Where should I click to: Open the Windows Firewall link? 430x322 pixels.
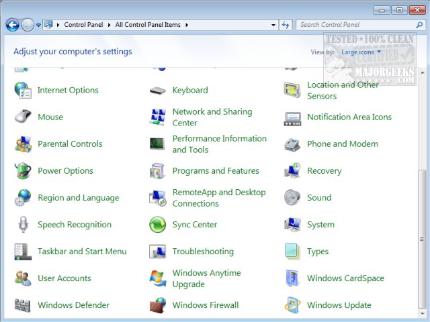pyautogui.click(x=206, y=305)
